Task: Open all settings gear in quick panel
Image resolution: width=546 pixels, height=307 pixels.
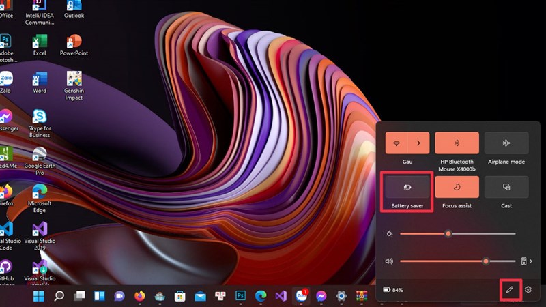Action: pyautogui.click(x=528, y=289)
